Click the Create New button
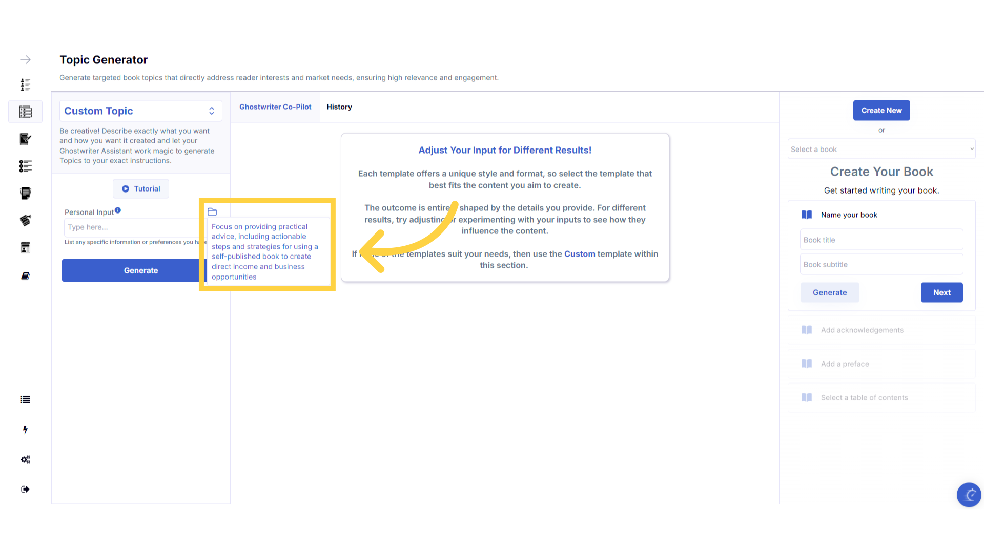Image resolution: width=984 pixels, height=553 pixels. 881,111
